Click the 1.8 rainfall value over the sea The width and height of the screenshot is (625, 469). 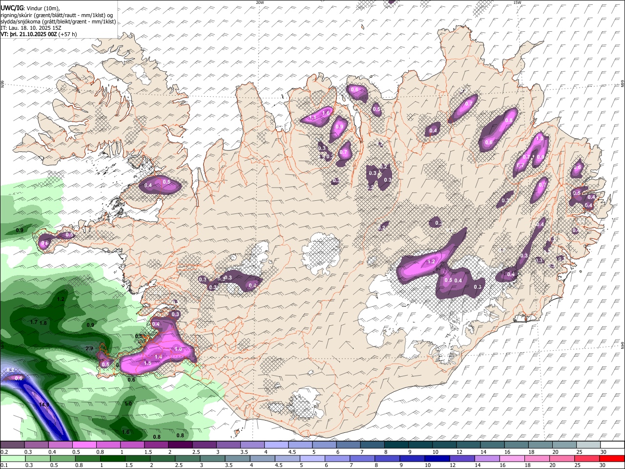coord(43,323)
